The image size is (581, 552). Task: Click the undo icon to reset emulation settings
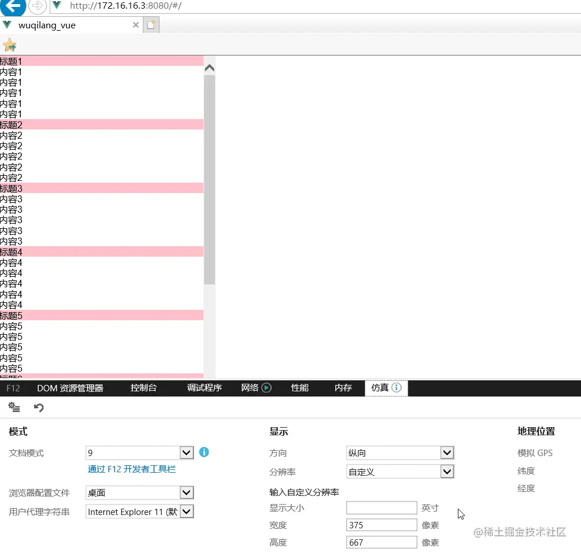pyautogui.click(x=38, y=407)
